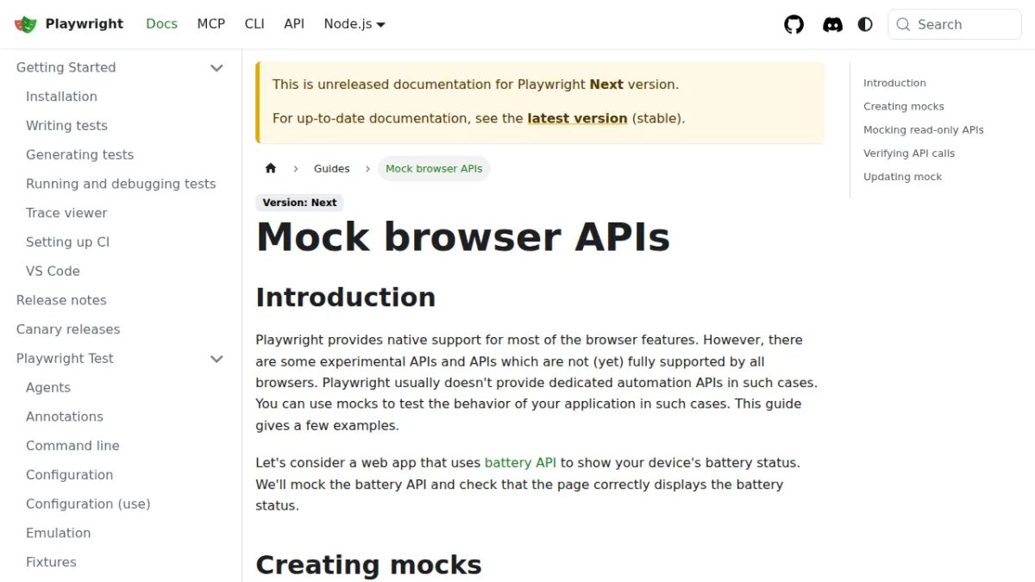Open the Writing tests page

[66, 126]
